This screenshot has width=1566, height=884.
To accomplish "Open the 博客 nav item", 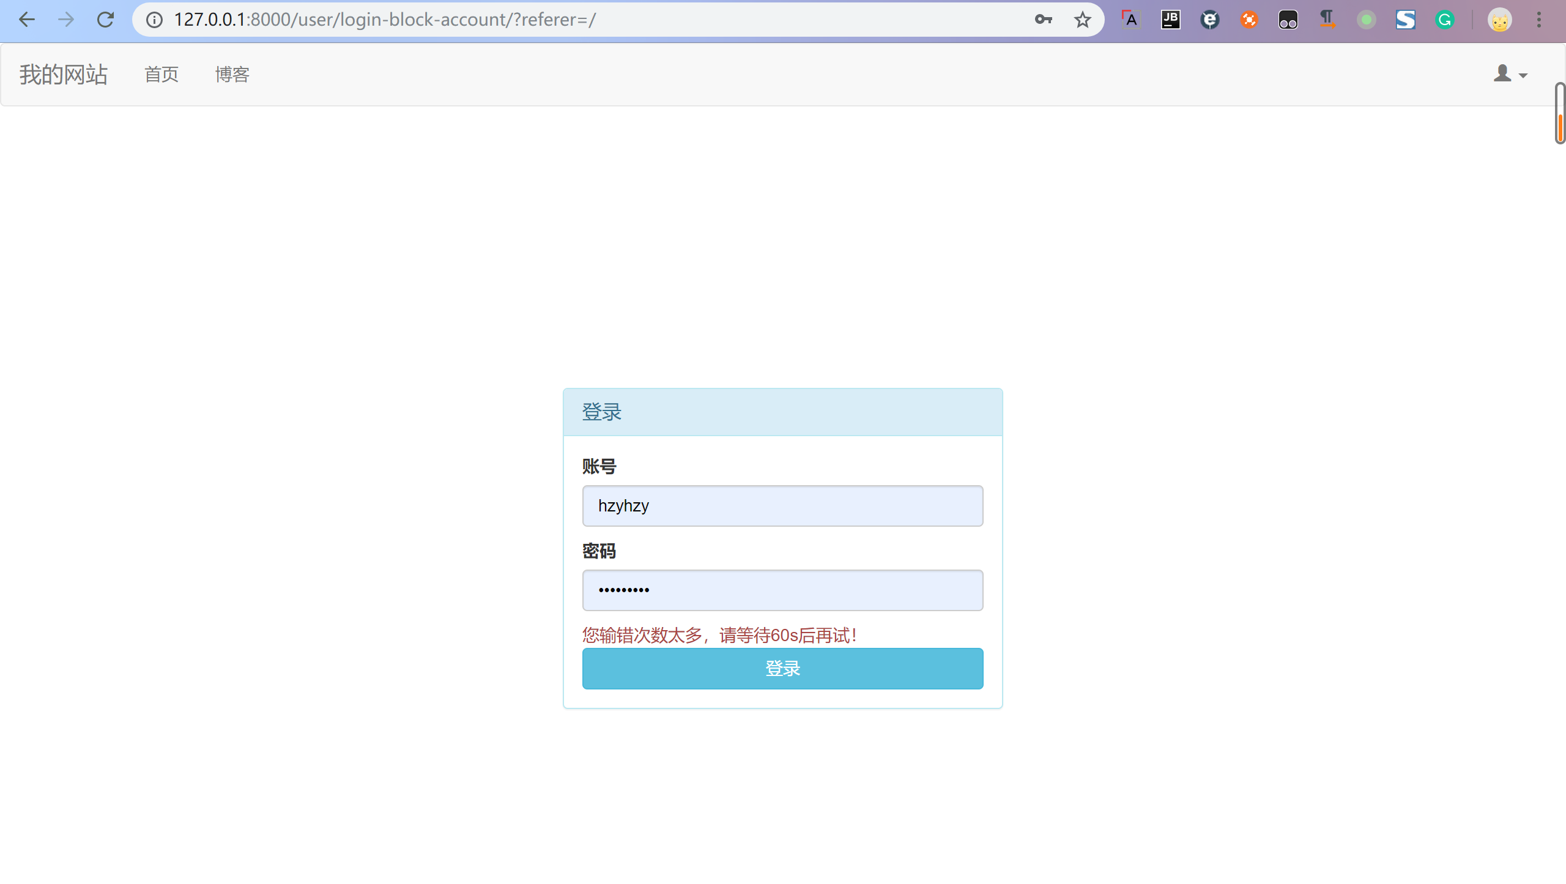I will (x=232, y=74).
